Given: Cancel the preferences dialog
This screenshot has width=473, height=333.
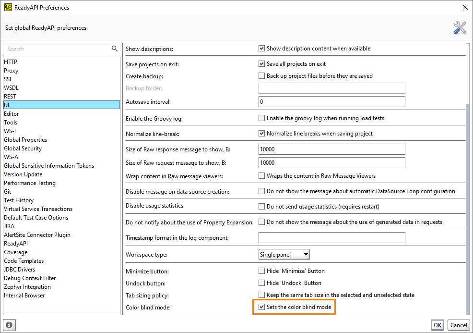Looking at the screenshot, I should point(459,325).
